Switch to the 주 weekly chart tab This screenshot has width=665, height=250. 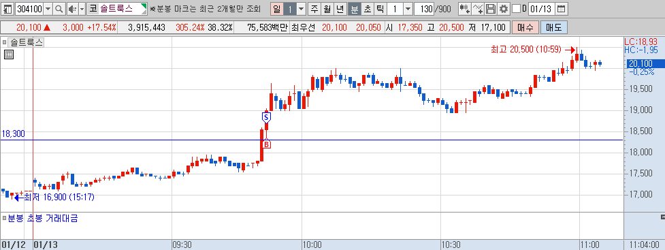(x=314, y=8)
